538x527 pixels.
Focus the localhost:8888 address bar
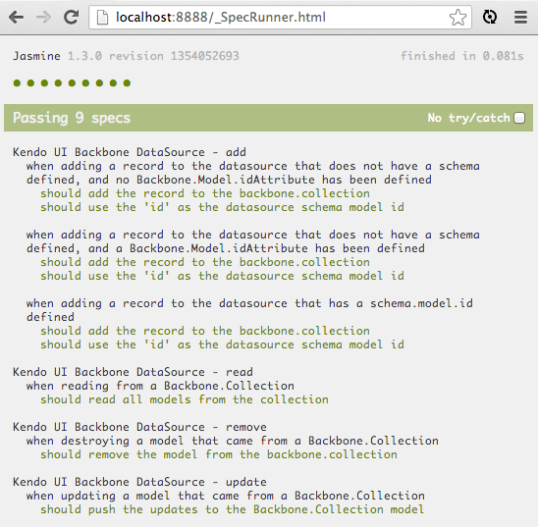[x=280, y=17]
